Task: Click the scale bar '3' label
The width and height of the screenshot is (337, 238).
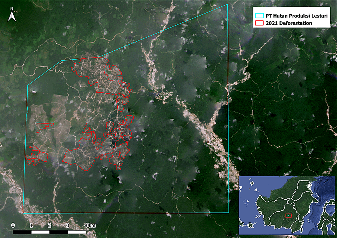Action: (68, 225)
